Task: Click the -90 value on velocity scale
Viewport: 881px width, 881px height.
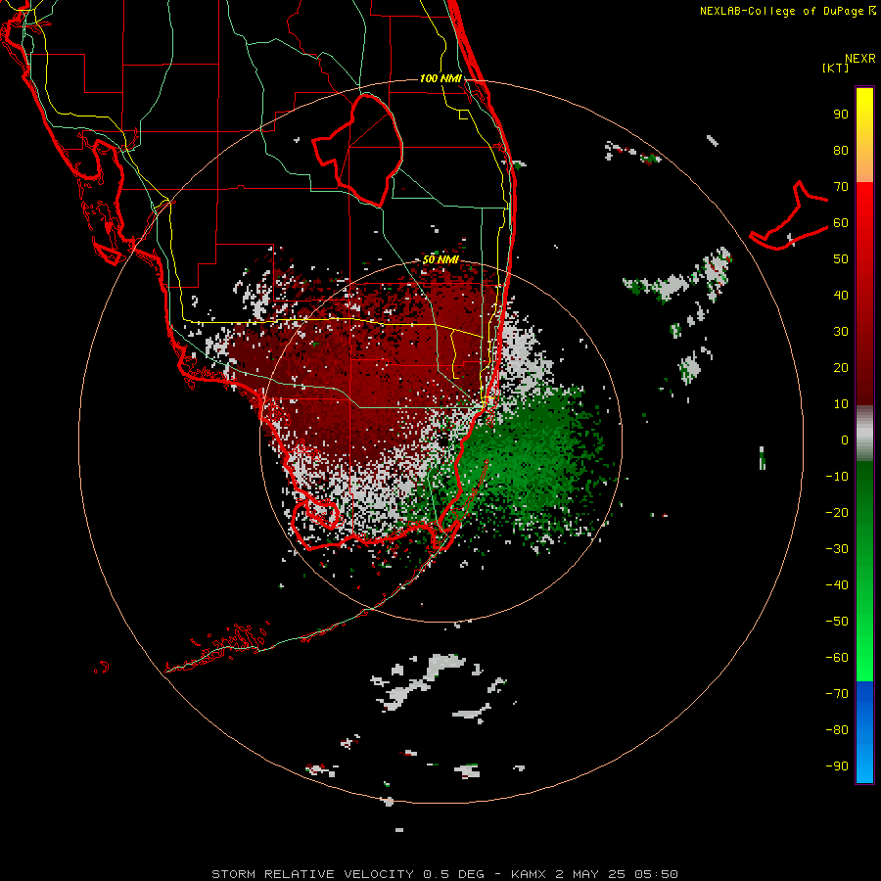Action: pos(837,766)
